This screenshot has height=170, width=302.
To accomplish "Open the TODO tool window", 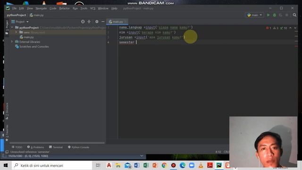I will (17, 147).
